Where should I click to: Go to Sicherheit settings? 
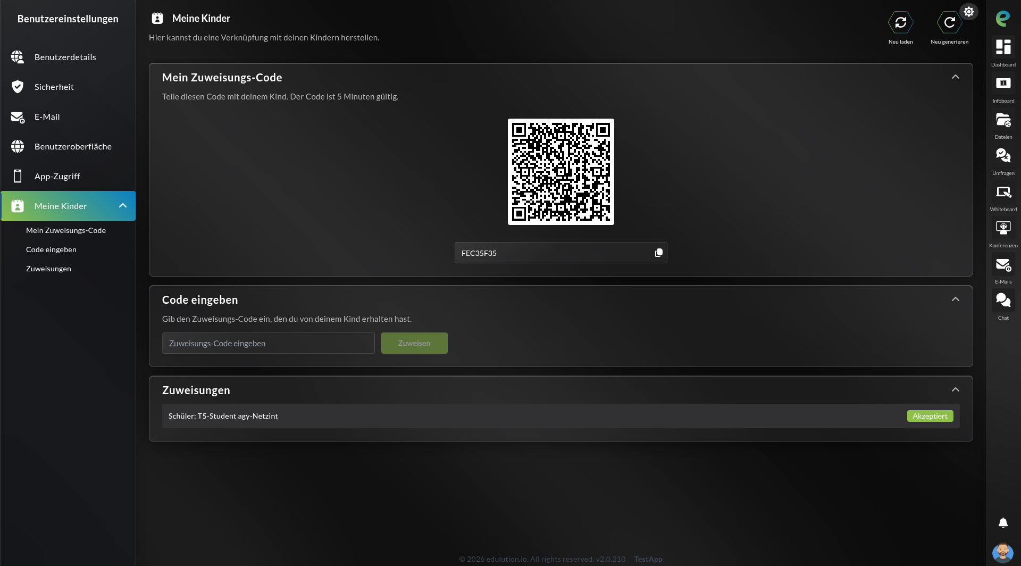pyautogui.click(x=68, y=87)
